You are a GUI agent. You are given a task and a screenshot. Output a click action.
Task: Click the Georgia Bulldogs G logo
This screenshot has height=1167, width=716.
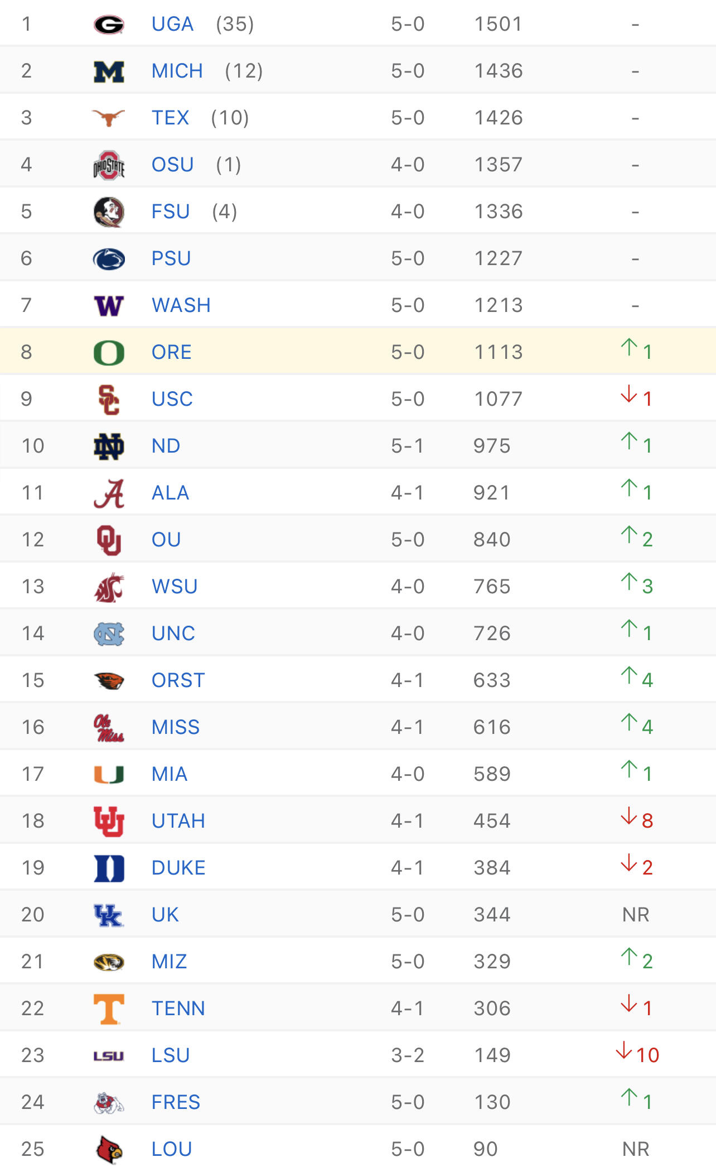click(x=109, y=25)
